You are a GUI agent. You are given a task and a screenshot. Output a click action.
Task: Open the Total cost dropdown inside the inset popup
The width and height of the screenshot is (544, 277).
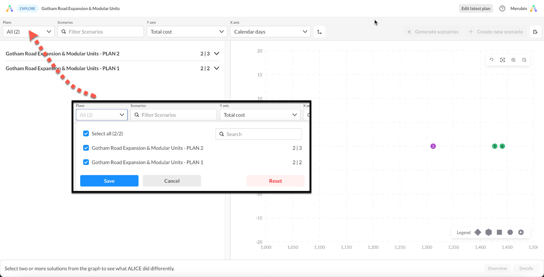pyautogui.click(x=260, y=115)
